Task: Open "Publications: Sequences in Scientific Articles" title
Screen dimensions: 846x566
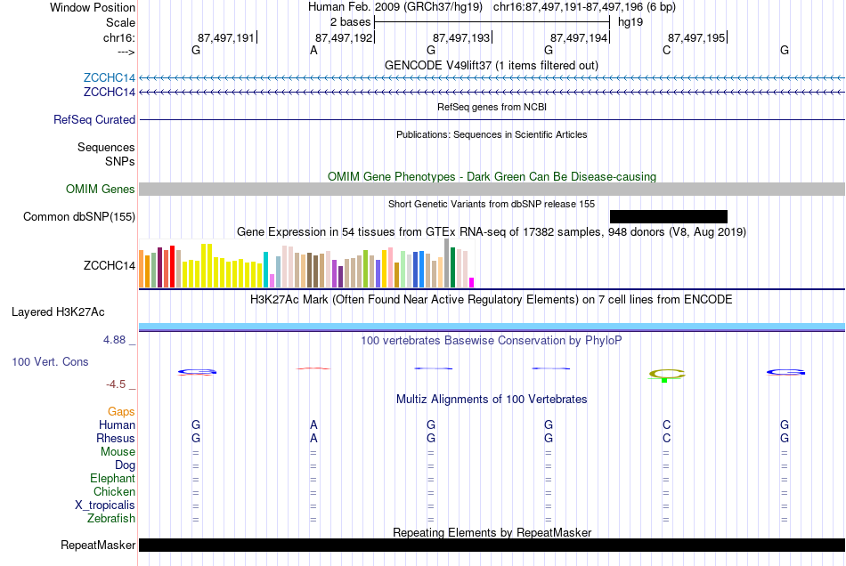Action: click(x=492, y=134)
